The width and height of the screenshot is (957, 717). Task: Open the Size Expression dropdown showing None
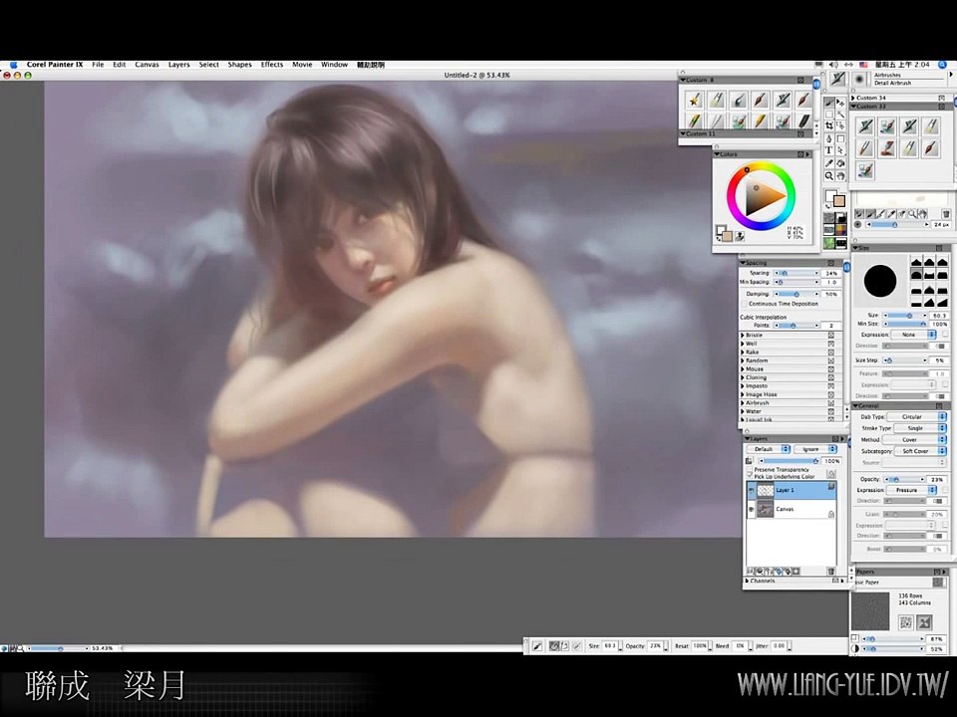click(x=914, y=335)
